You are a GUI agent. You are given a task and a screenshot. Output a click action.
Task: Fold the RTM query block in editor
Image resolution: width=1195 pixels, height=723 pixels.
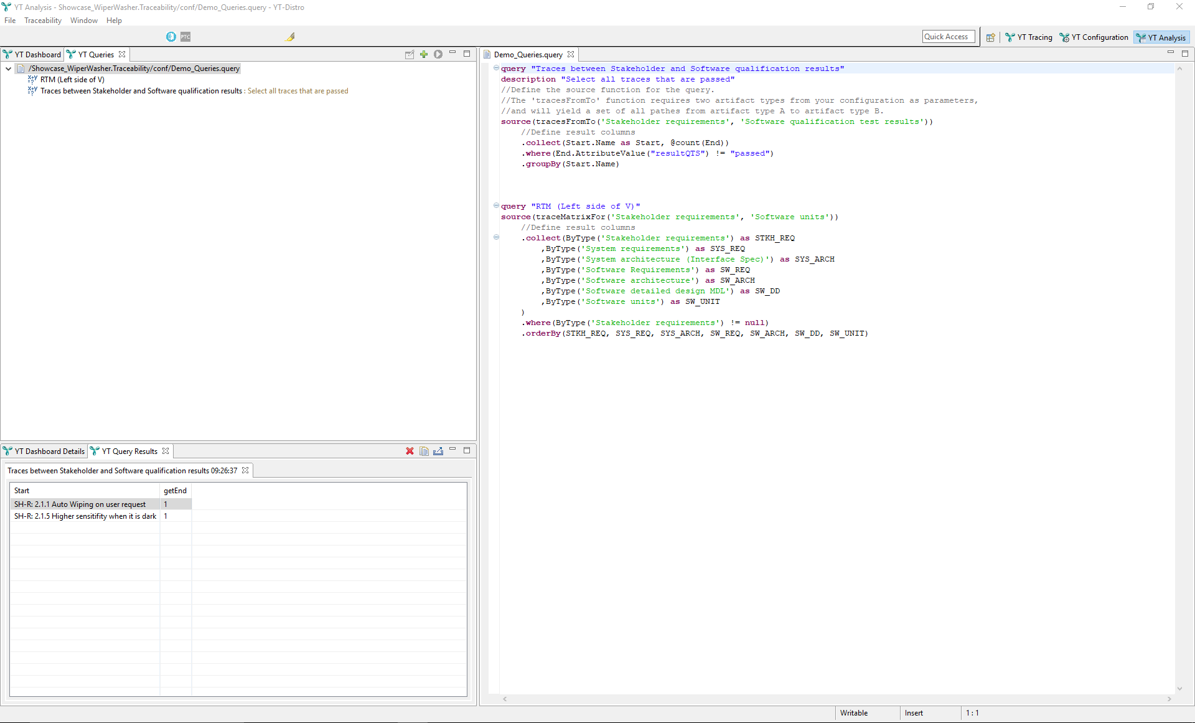pyautogui.click(x=496, y=206)
